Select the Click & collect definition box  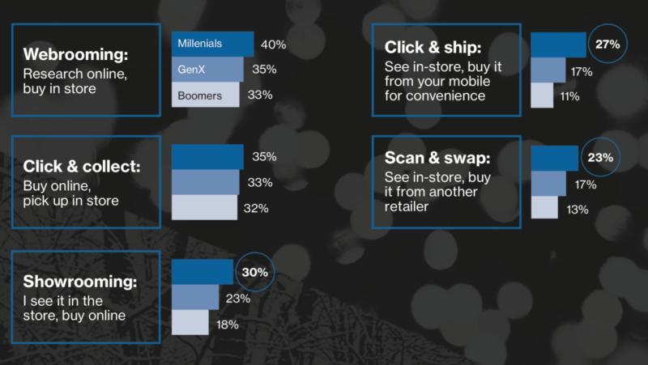(87, 182)
